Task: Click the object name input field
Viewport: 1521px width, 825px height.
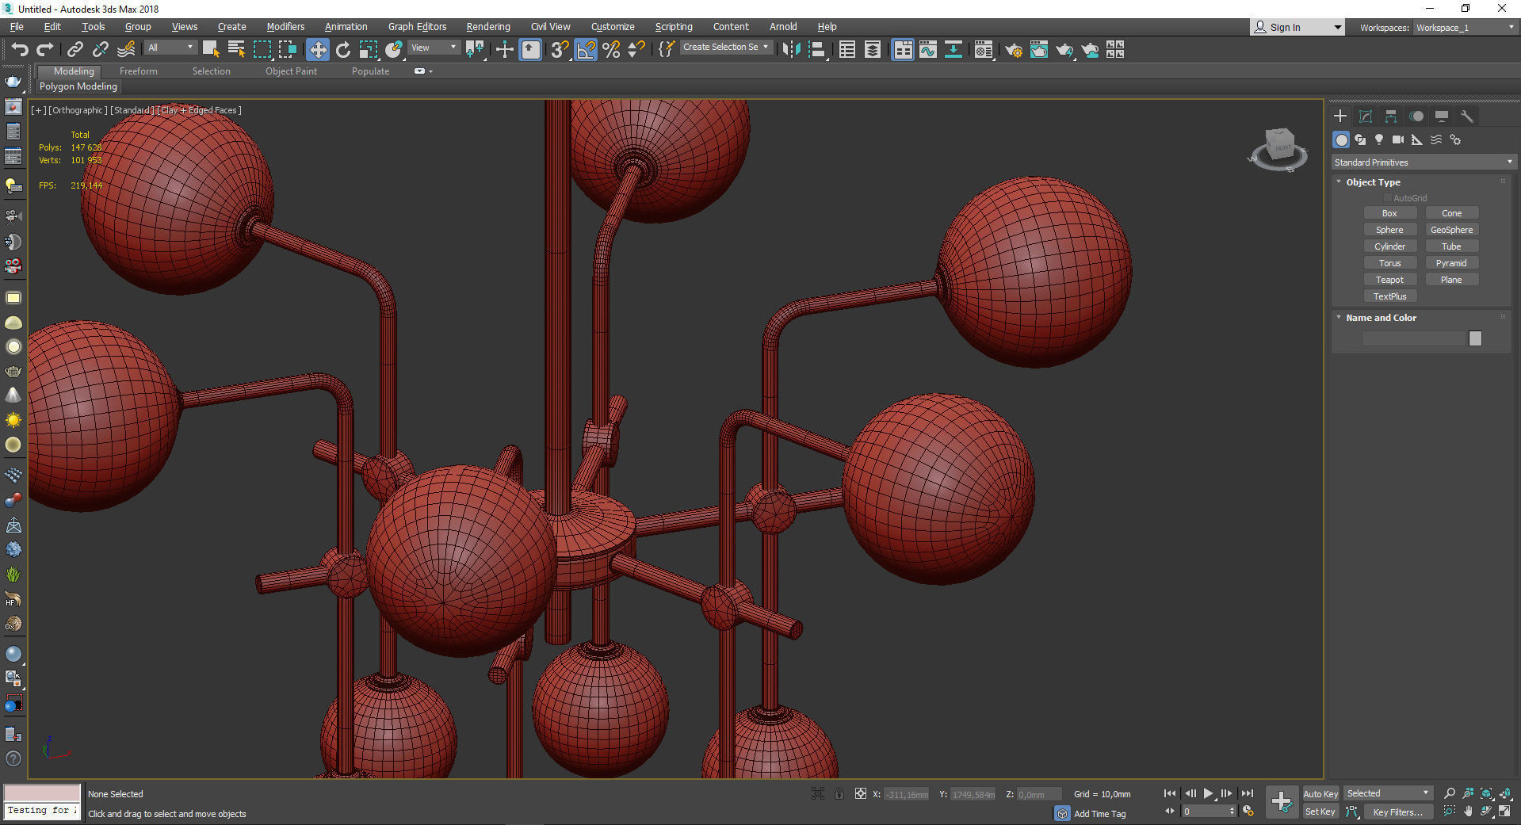Action: pyautogui.click(x=1414, y=338)
